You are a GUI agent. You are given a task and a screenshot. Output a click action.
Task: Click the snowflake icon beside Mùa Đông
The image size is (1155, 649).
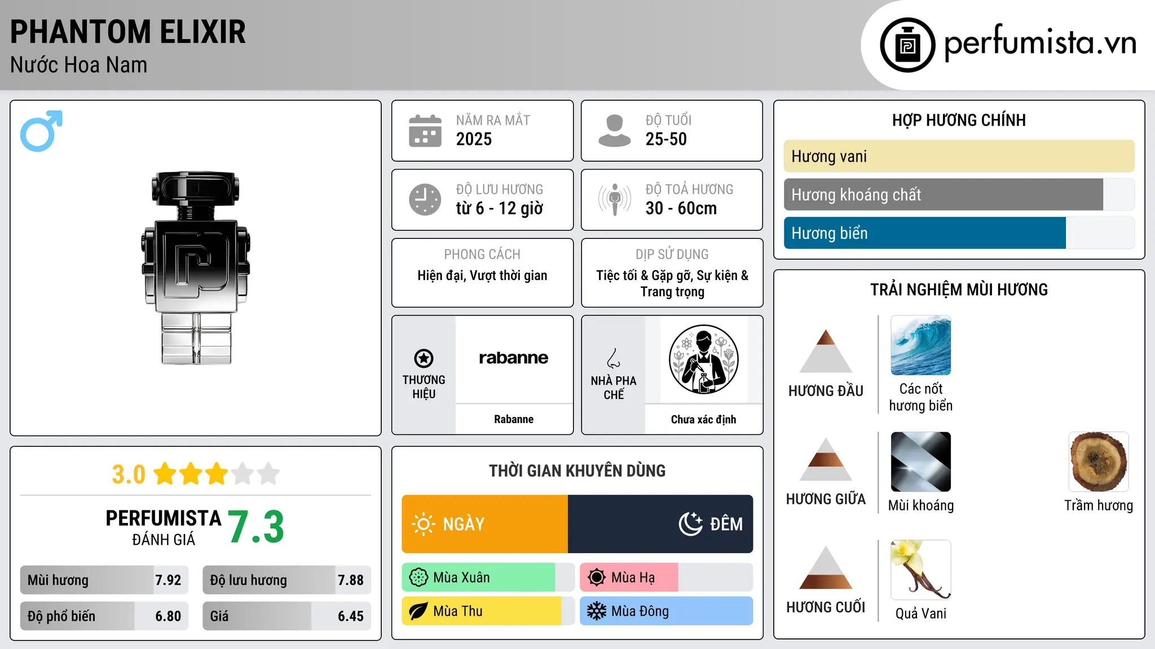coord(596,611)
